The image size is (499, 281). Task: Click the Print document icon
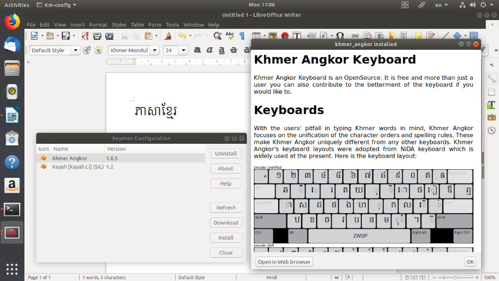click(97, 36)
